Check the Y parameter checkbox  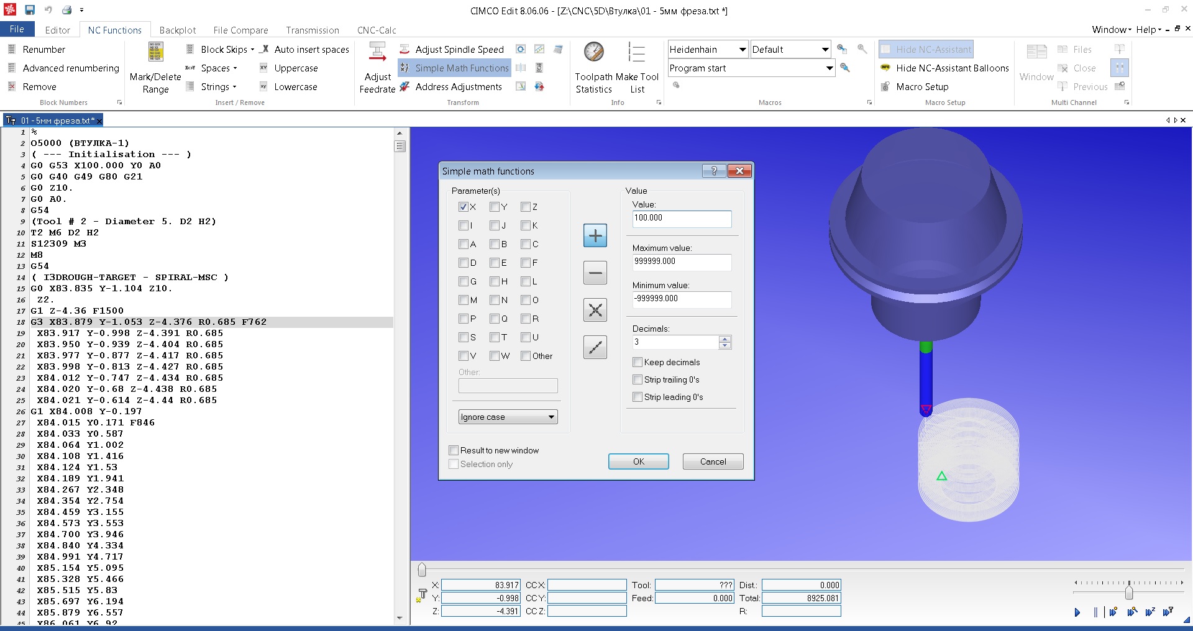pyautogui.click(x=494, y=207)
